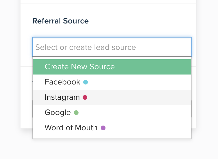Click the green dot beside Google
This screenshot has width=218, height=159.
coord(76,113)
